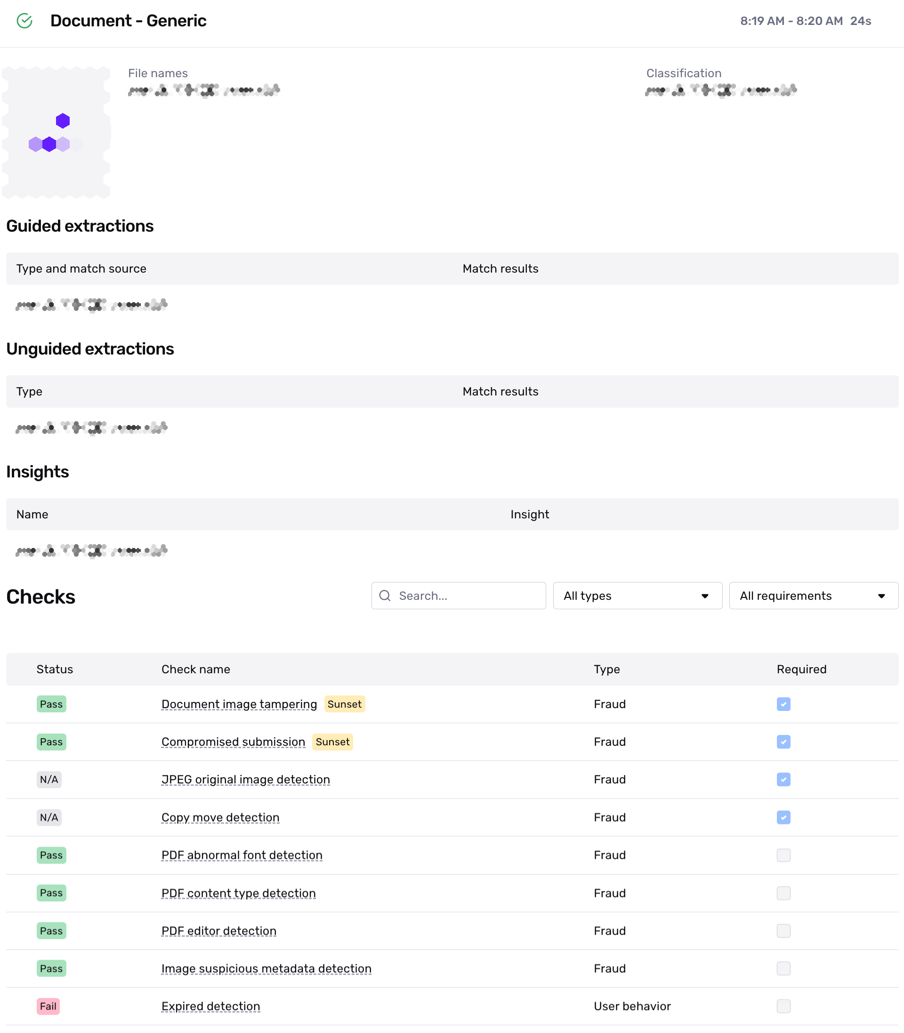904x1033 pixels.
Task: Click the green check status icon
Action: (24, 21)
